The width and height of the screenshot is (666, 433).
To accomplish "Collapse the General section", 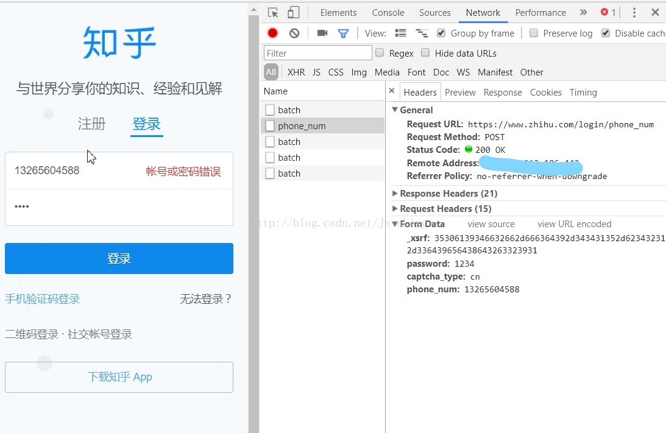I will point(395,110).
